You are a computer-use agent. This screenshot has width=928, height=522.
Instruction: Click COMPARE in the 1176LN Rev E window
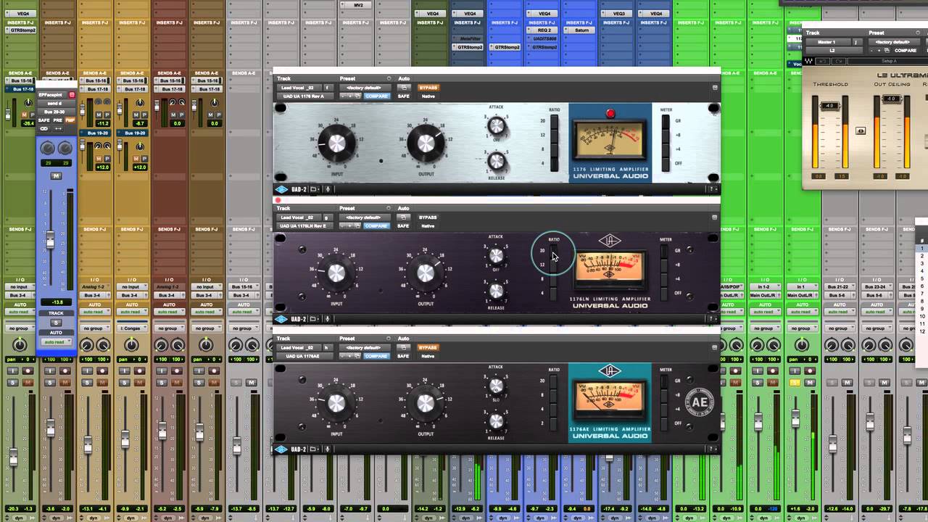point(376,225)
